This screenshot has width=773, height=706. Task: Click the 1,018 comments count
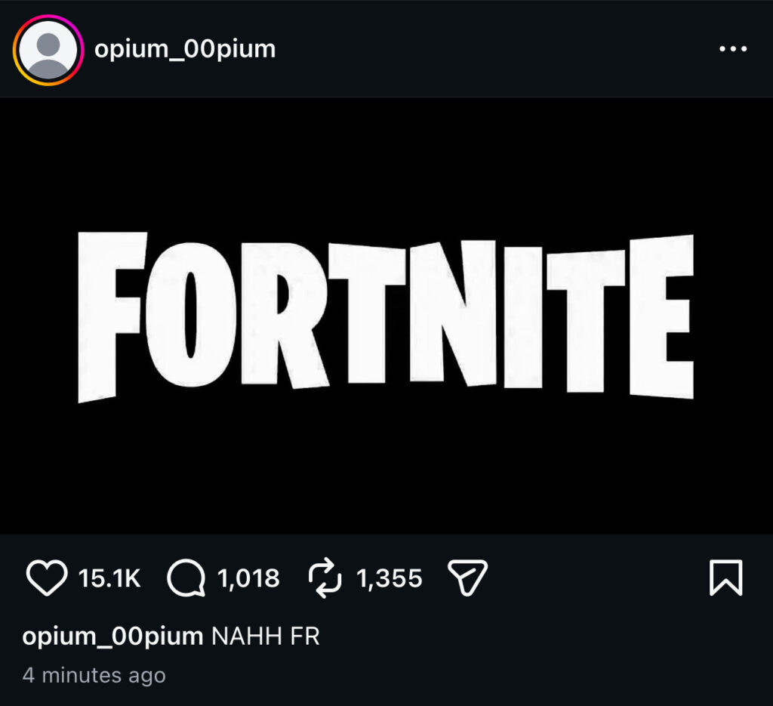tap(248, 579)
